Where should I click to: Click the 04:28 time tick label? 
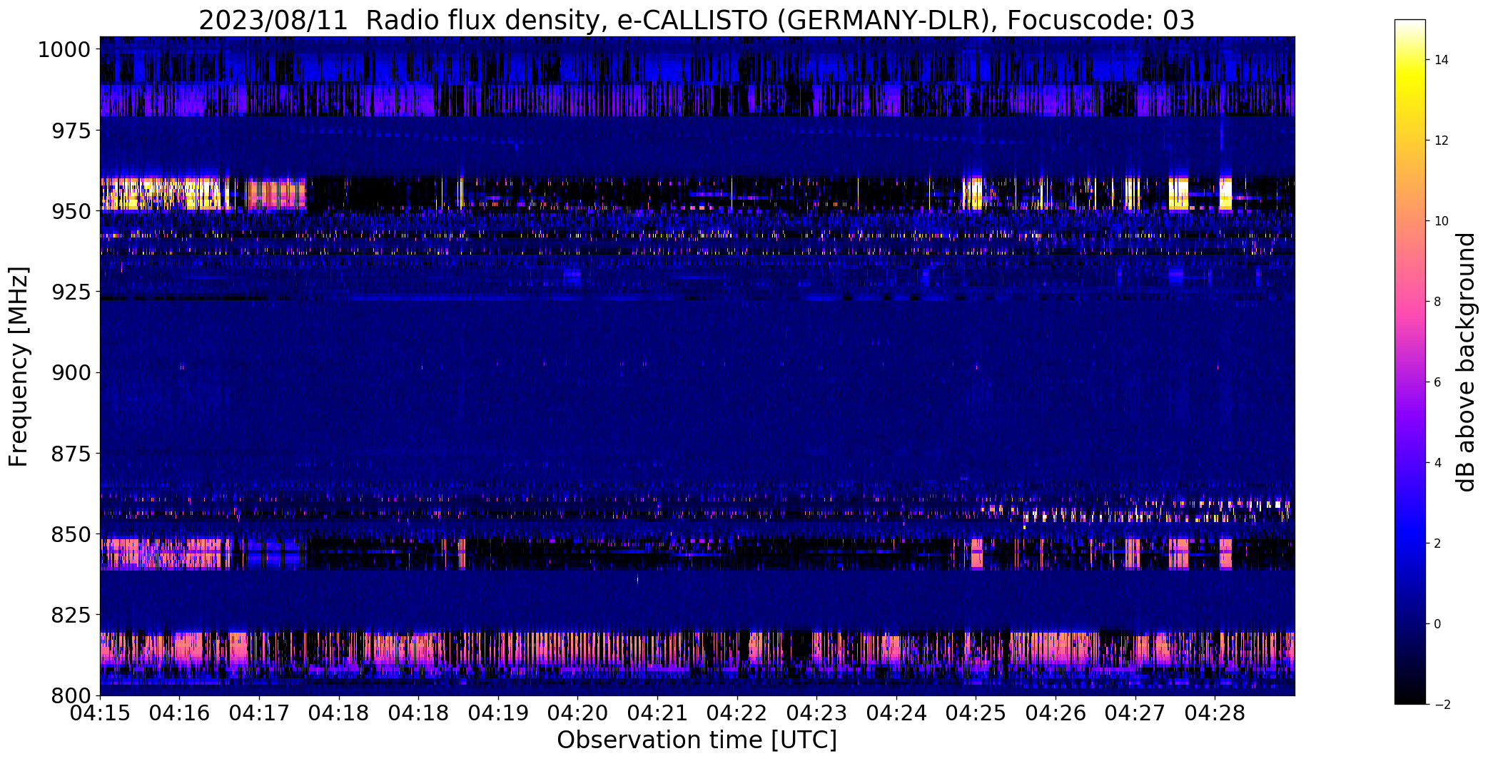[x=1215, y=713]
